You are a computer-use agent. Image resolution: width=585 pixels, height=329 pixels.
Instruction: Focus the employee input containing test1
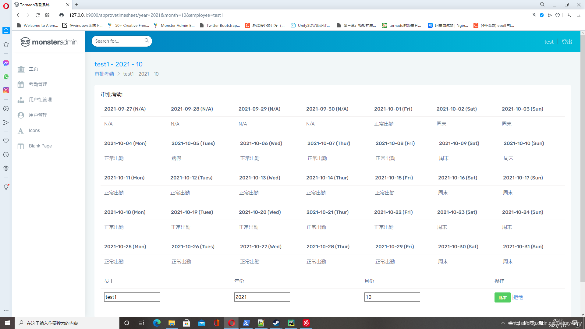[132, 297]
